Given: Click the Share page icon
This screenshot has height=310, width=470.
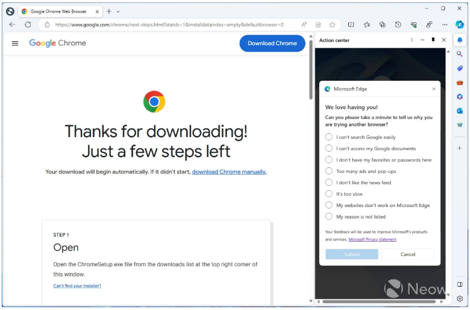Looking at the screenshot, I should [318, 24].
